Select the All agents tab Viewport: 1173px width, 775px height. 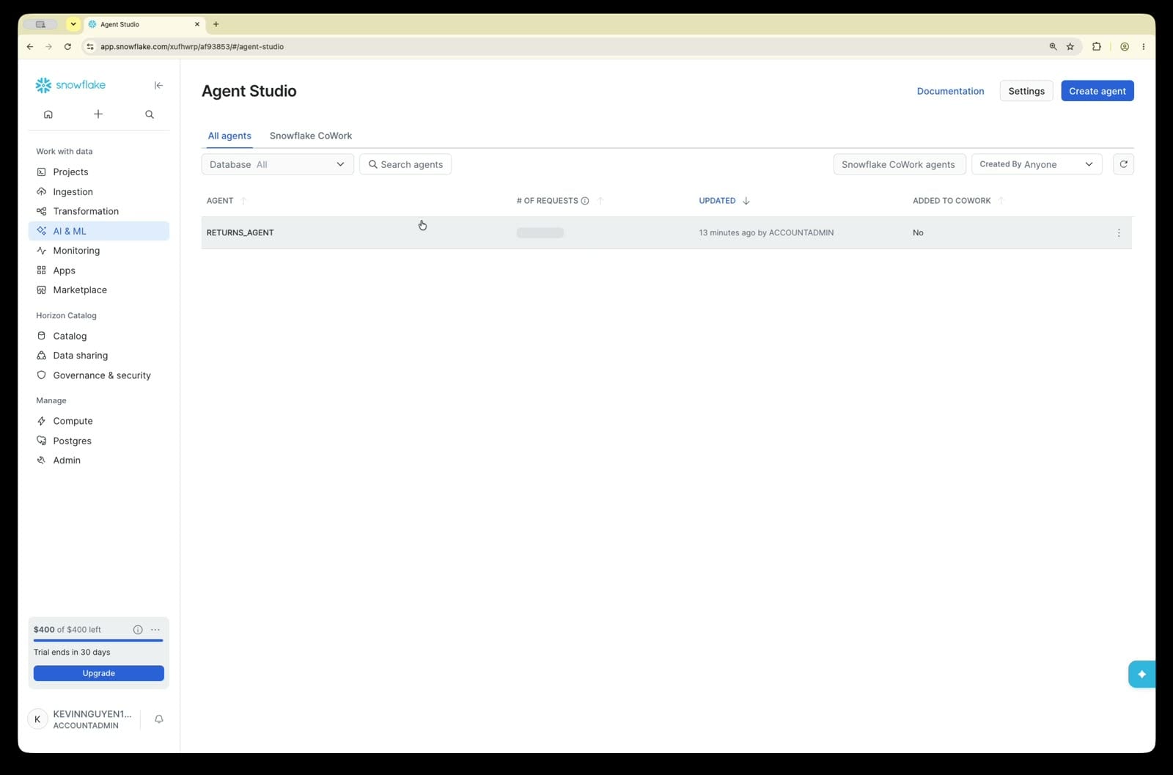tap(229, 136)
